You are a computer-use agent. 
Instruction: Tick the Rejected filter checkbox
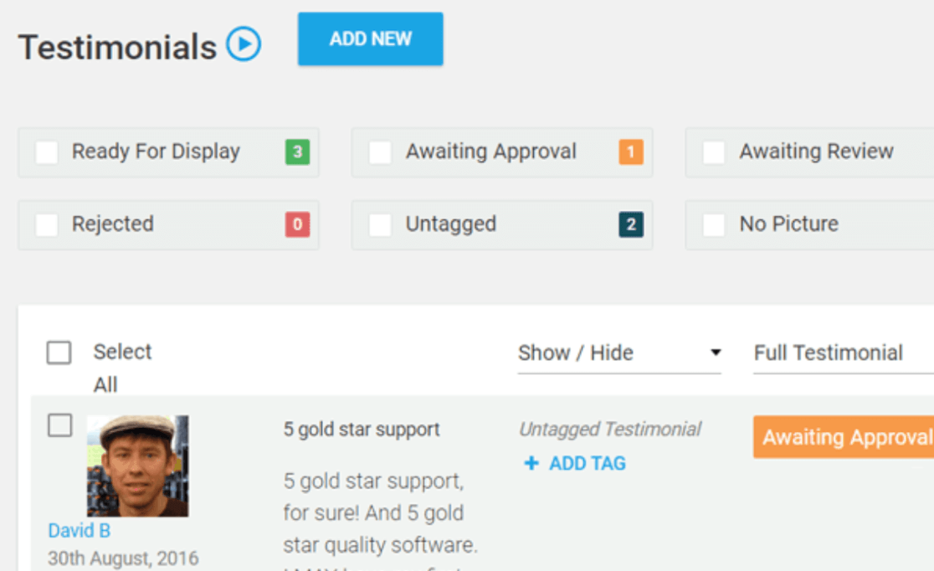click(x=47, y=224)
